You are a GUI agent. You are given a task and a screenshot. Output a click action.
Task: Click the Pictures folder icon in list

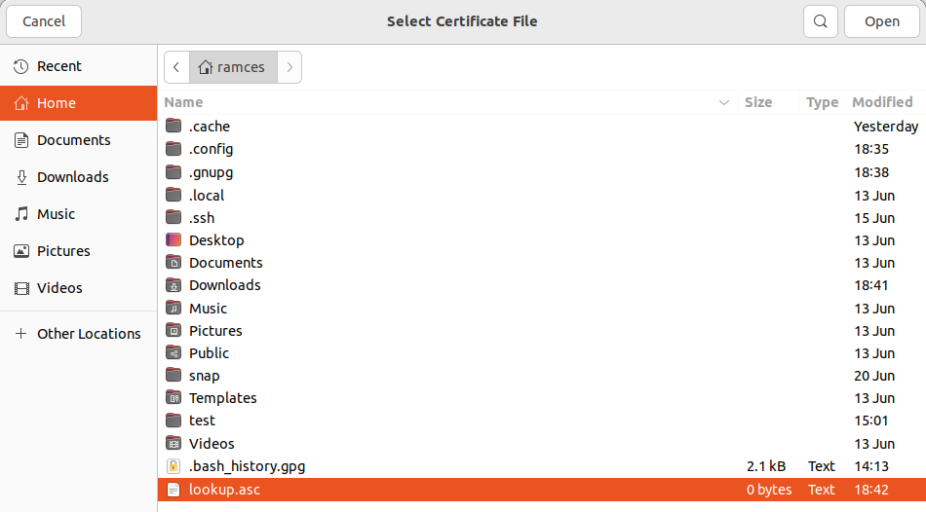174,330
